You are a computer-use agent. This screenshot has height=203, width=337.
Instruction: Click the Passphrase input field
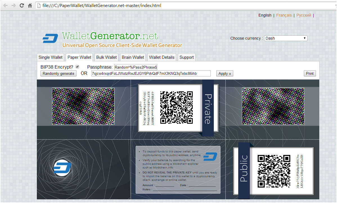tap(136, 67)
